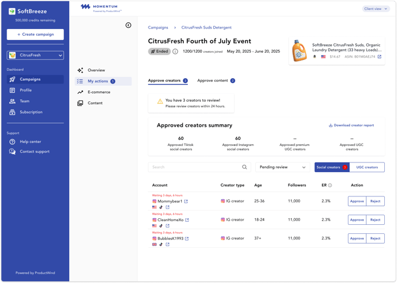The height and width of the screenshot is (283, 397).
Task: Click the Momentum logo in header
Action: click(x=101, y=8)
